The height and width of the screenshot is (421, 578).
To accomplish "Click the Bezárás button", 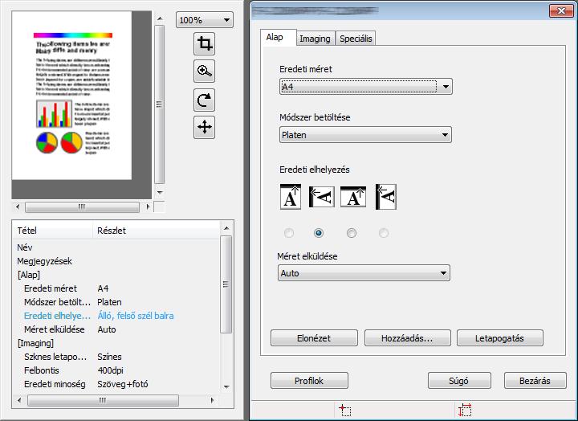I will click(x=535, y=381).
